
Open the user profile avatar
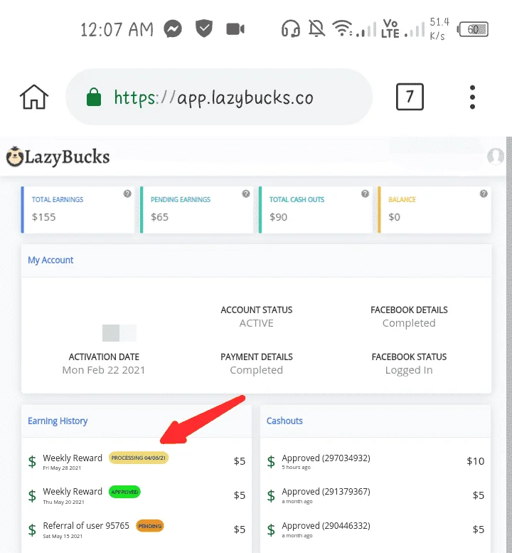pyautogui.click(x=496, y=157)
